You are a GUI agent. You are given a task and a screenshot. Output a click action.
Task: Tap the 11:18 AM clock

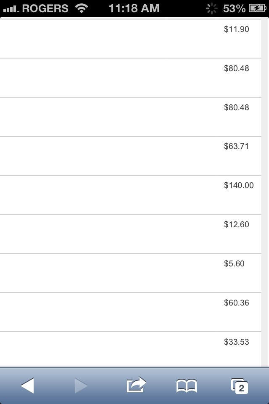click(x=134, y=8)
